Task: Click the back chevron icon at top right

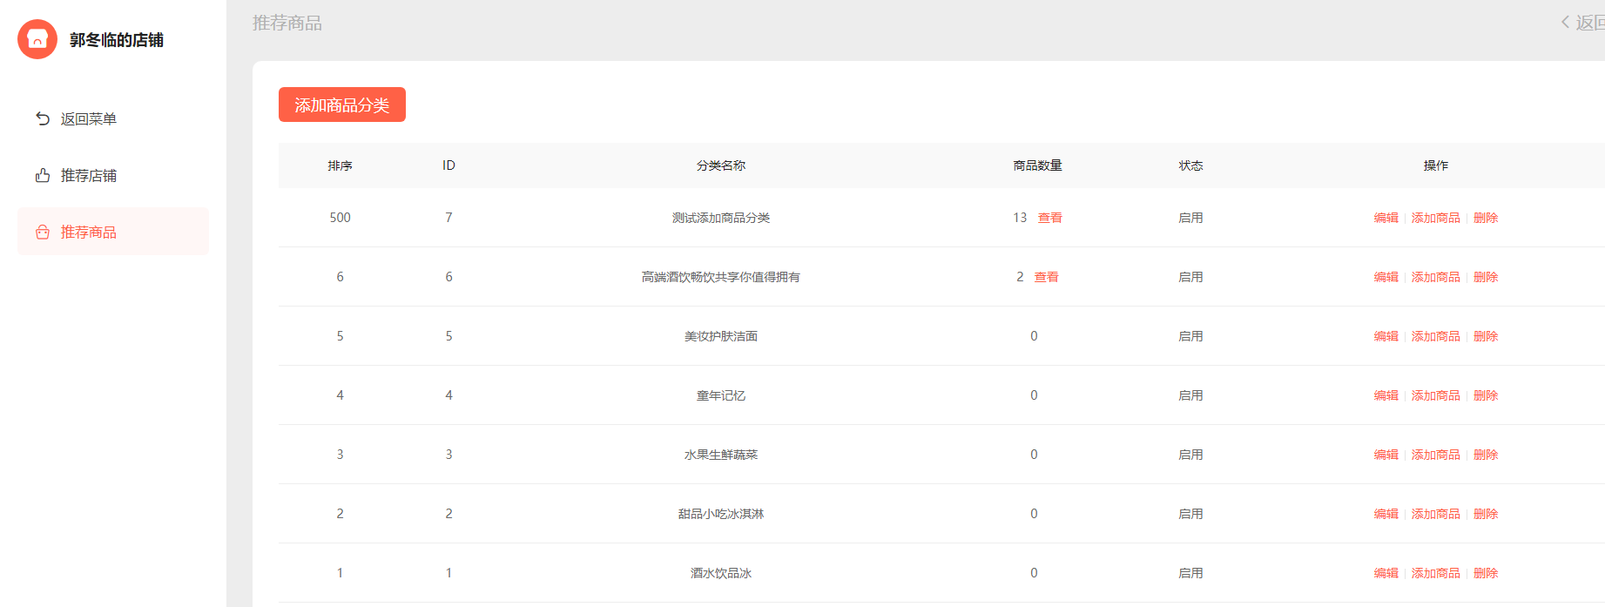Action: [1565, 23]
